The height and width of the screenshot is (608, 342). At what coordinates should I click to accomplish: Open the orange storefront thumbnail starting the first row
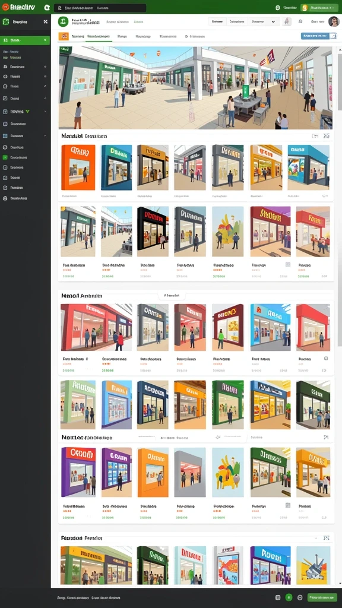[78, 167]
